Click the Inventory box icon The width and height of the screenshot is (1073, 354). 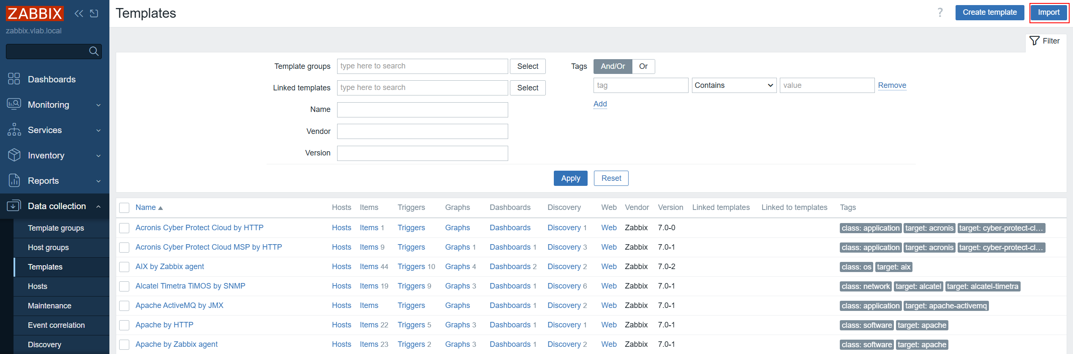click(x=14, y=155)
